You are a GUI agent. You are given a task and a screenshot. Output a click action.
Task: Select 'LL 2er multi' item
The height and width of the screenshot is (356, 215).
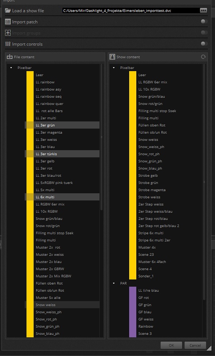(46, 118)
